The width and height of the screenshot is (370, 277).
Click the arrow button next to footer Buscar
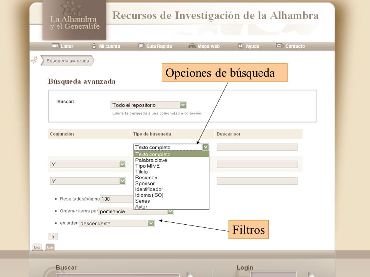tap(190, 275)
